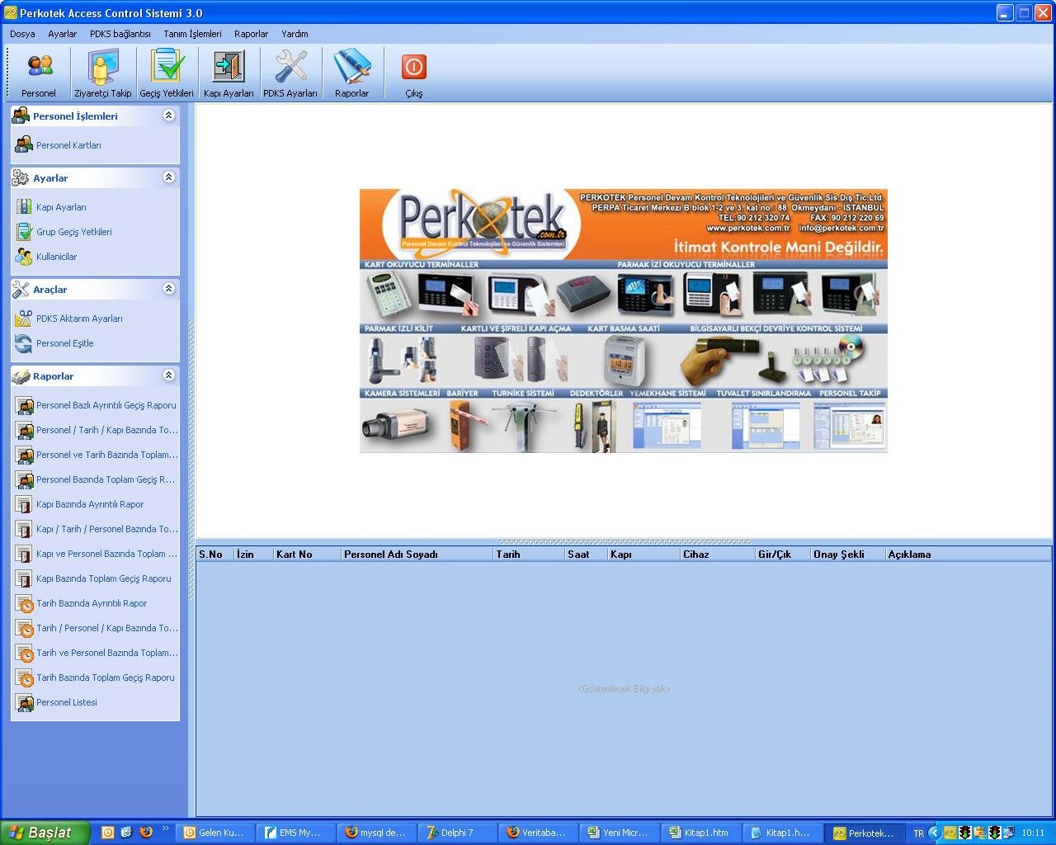Open Raporlar using the blue book icon
Viewport: 1056px width, 845px height.
click(352, 73)
